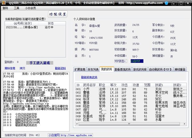Click the 状态 column header in login list

click(51, 23)
